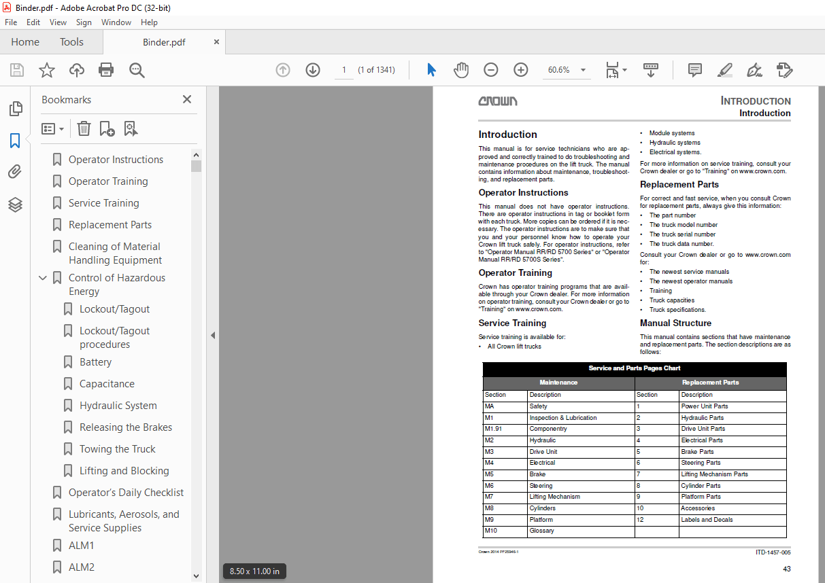Open the zoom level dropdown showing 60.6%
This screenshot has height=583, width=825.
[x=567, y=69]
